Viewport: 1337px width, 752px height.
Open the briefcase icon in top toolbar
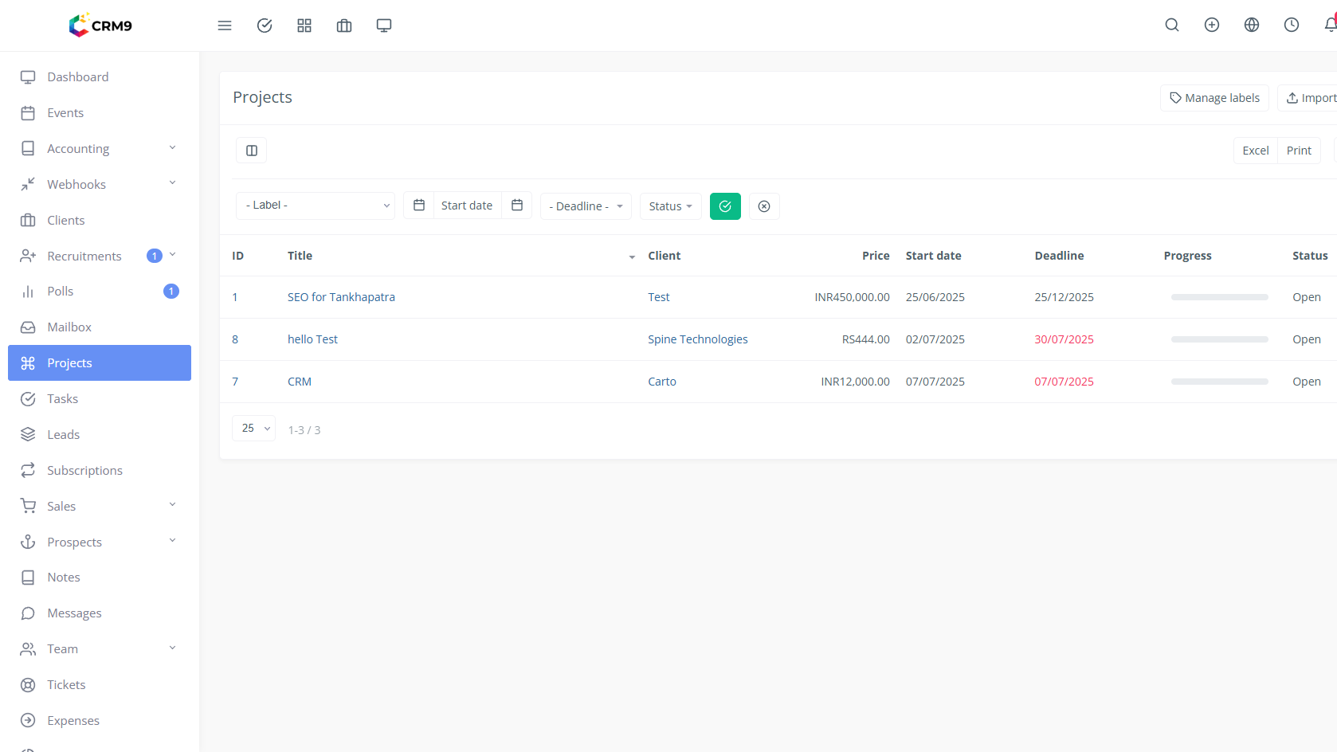pos(344,25)
